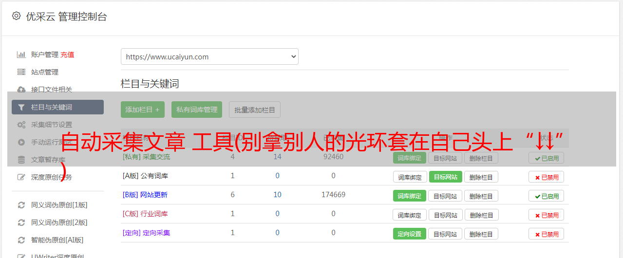
Task: Toggle 已禁用 status for 公有词库 row
Action: 547,177
